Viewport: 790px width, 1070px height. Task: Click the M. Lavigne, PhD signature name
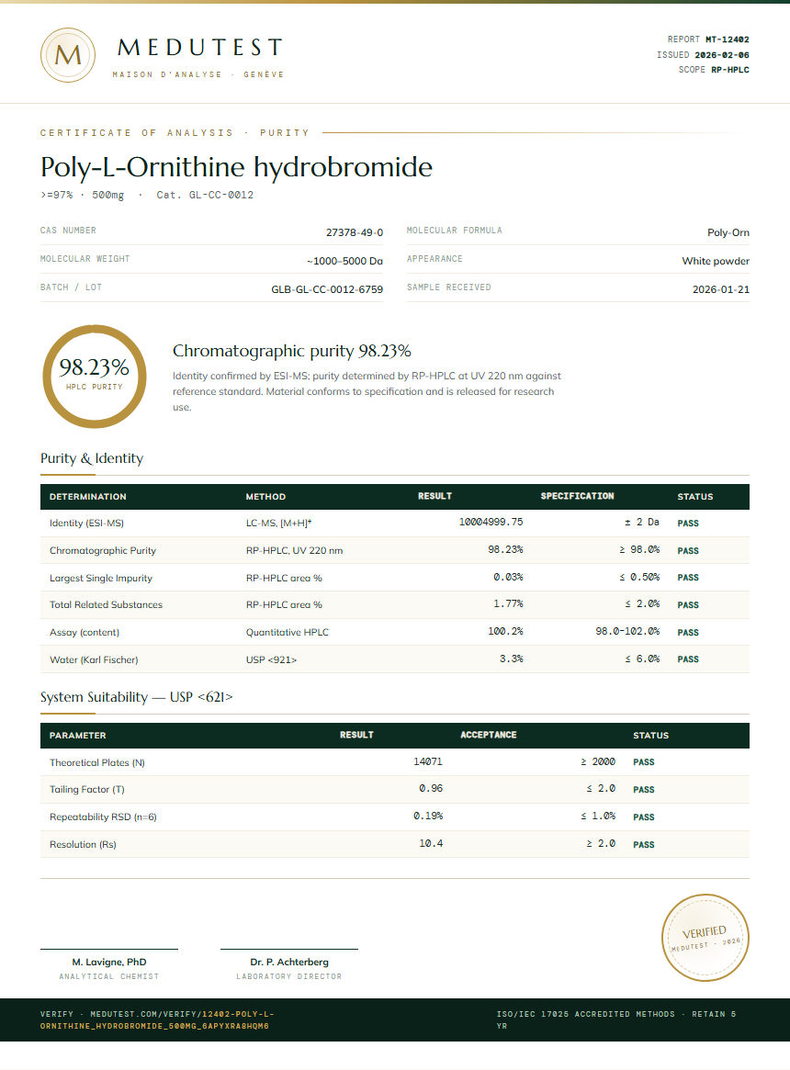pos(109,963)
